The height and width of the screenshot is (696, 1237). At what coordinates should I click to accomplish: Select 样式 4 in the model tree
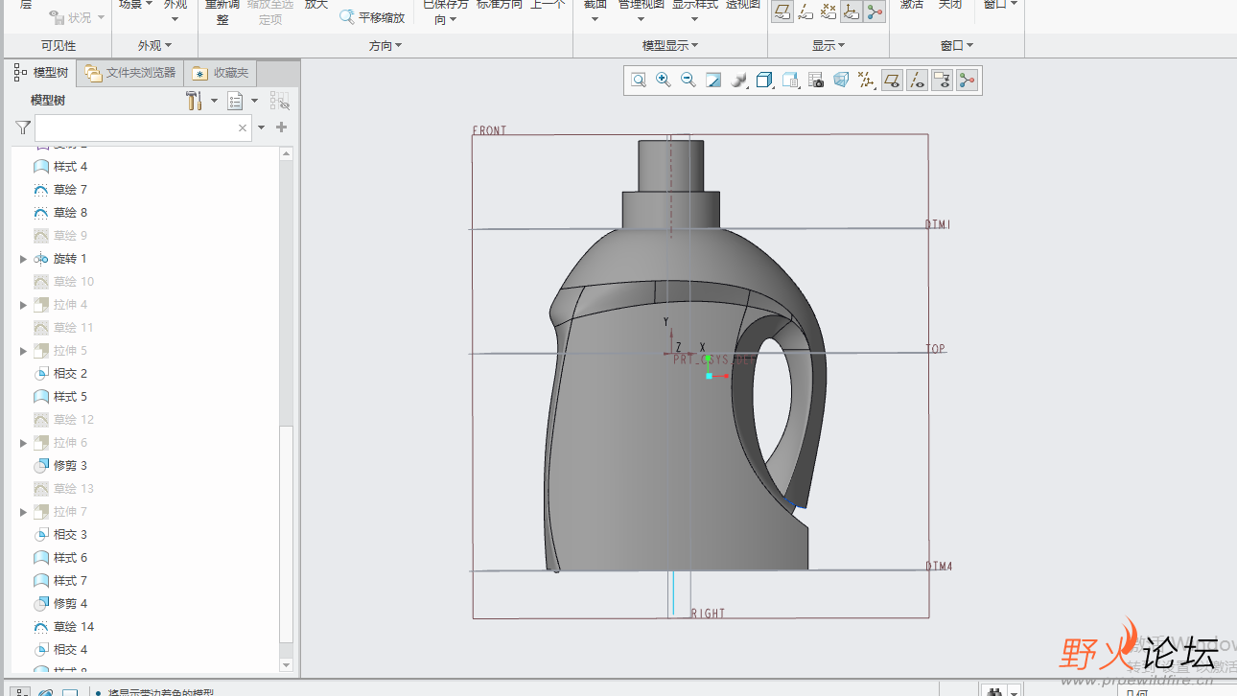point(70,167)
